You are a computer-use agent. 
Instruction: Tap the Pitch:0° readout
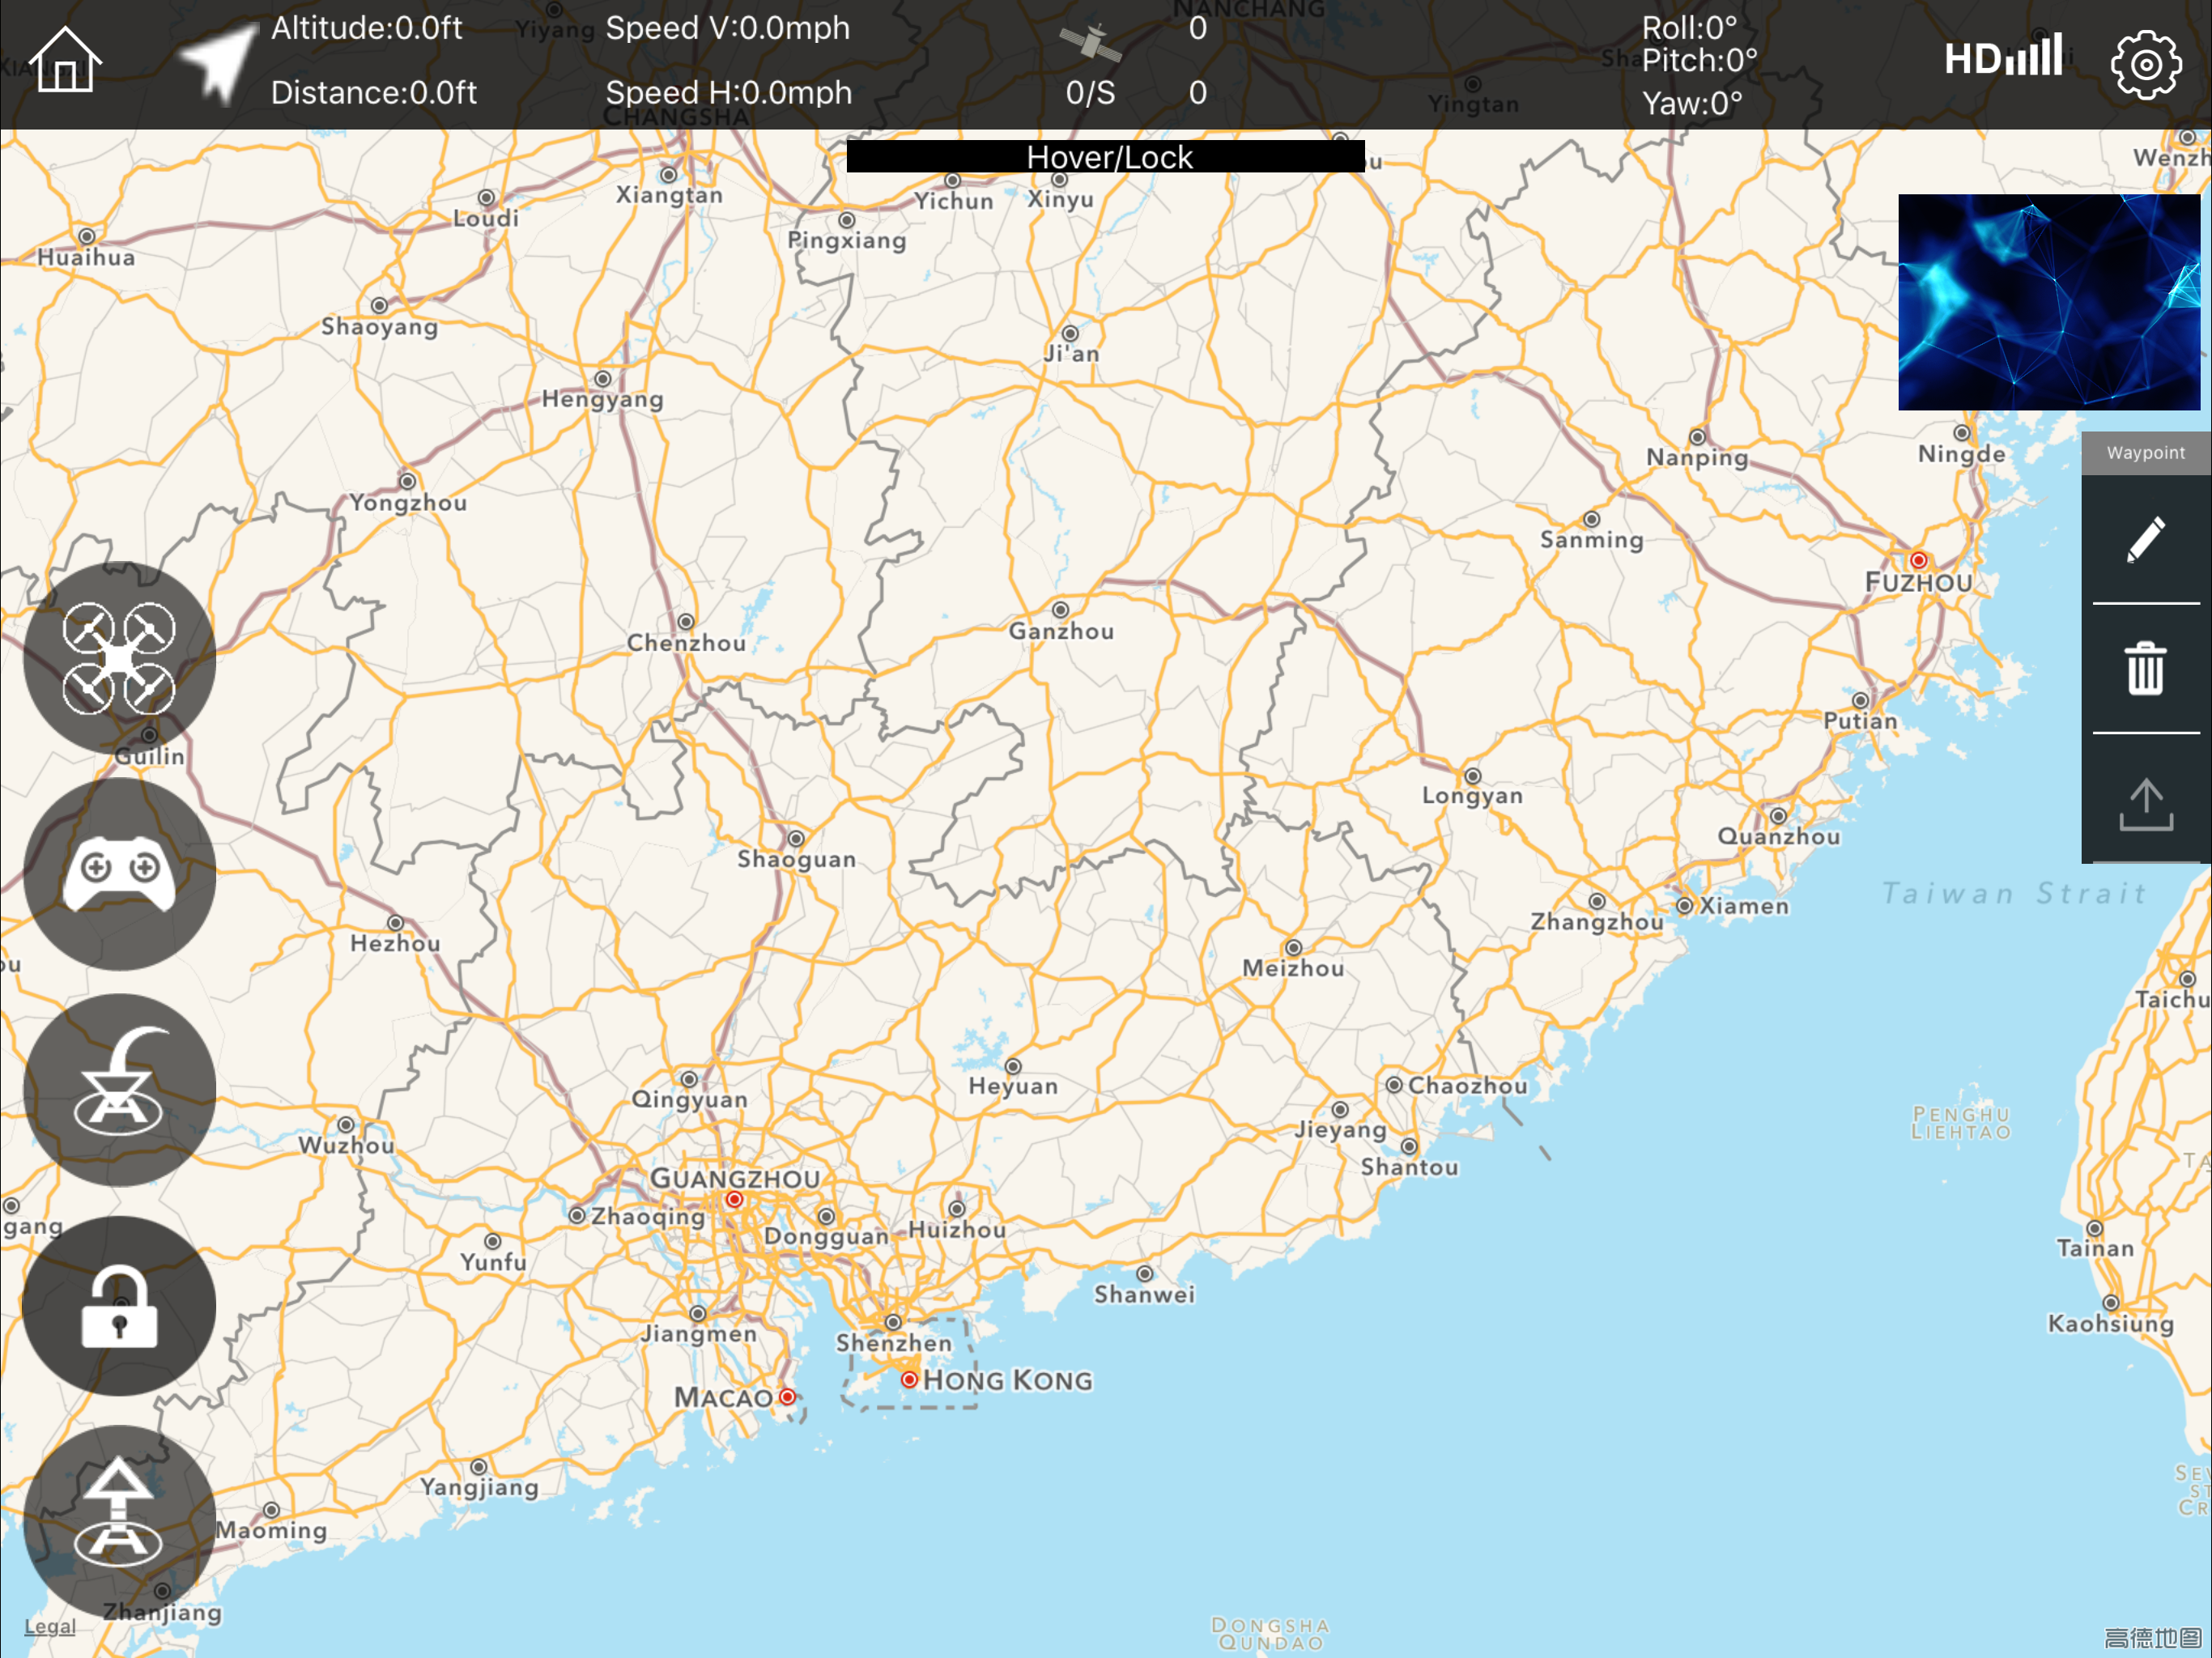point(1700,60)
